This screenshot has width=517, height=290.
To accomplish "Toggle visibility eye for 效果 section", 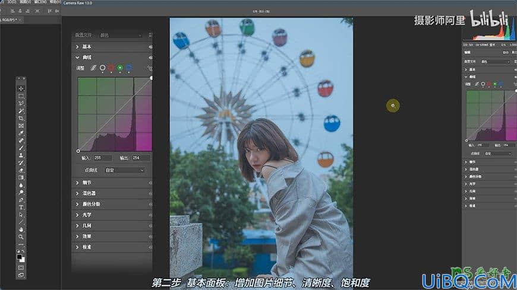I will [151, 237].
